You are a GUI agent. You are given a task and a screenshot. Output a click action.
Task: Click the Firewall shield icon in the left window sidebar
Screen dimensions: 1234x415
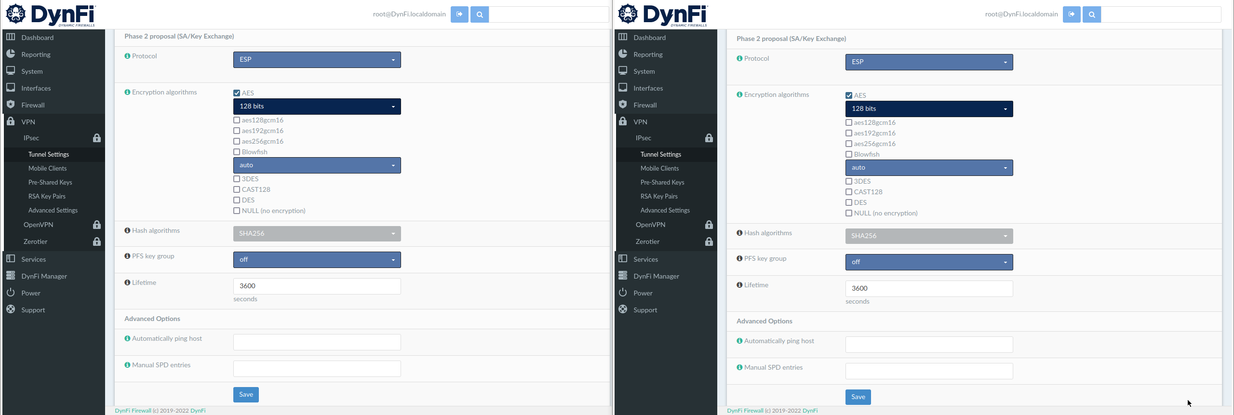pyautogui.click(x=11, y=105)
